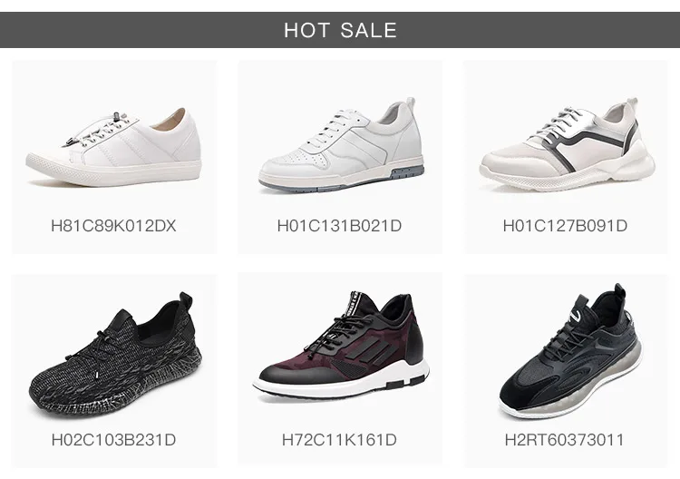
Task: Open the black air-sole H2RT60373011 sneaker photo
Action: 570,351
